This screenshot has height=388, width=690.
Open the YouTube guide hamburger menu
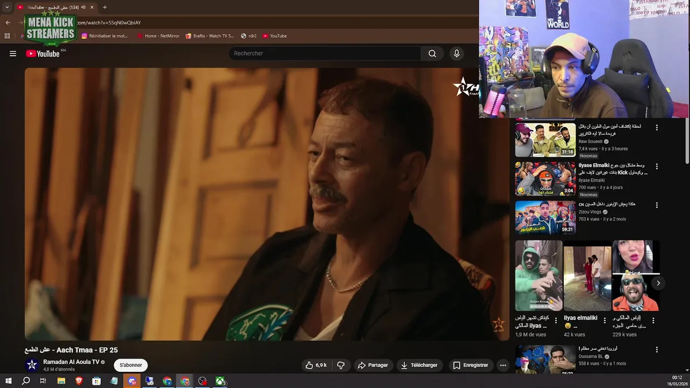[13, 53]
